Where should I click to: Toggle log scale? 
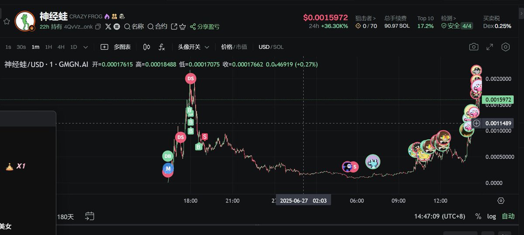(491, 216)
